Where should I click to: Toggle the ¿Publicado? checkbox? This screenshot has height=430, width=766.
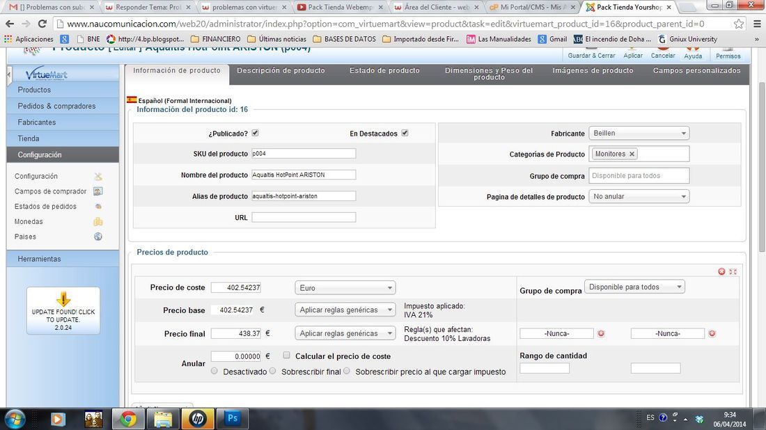pos(255,133)
